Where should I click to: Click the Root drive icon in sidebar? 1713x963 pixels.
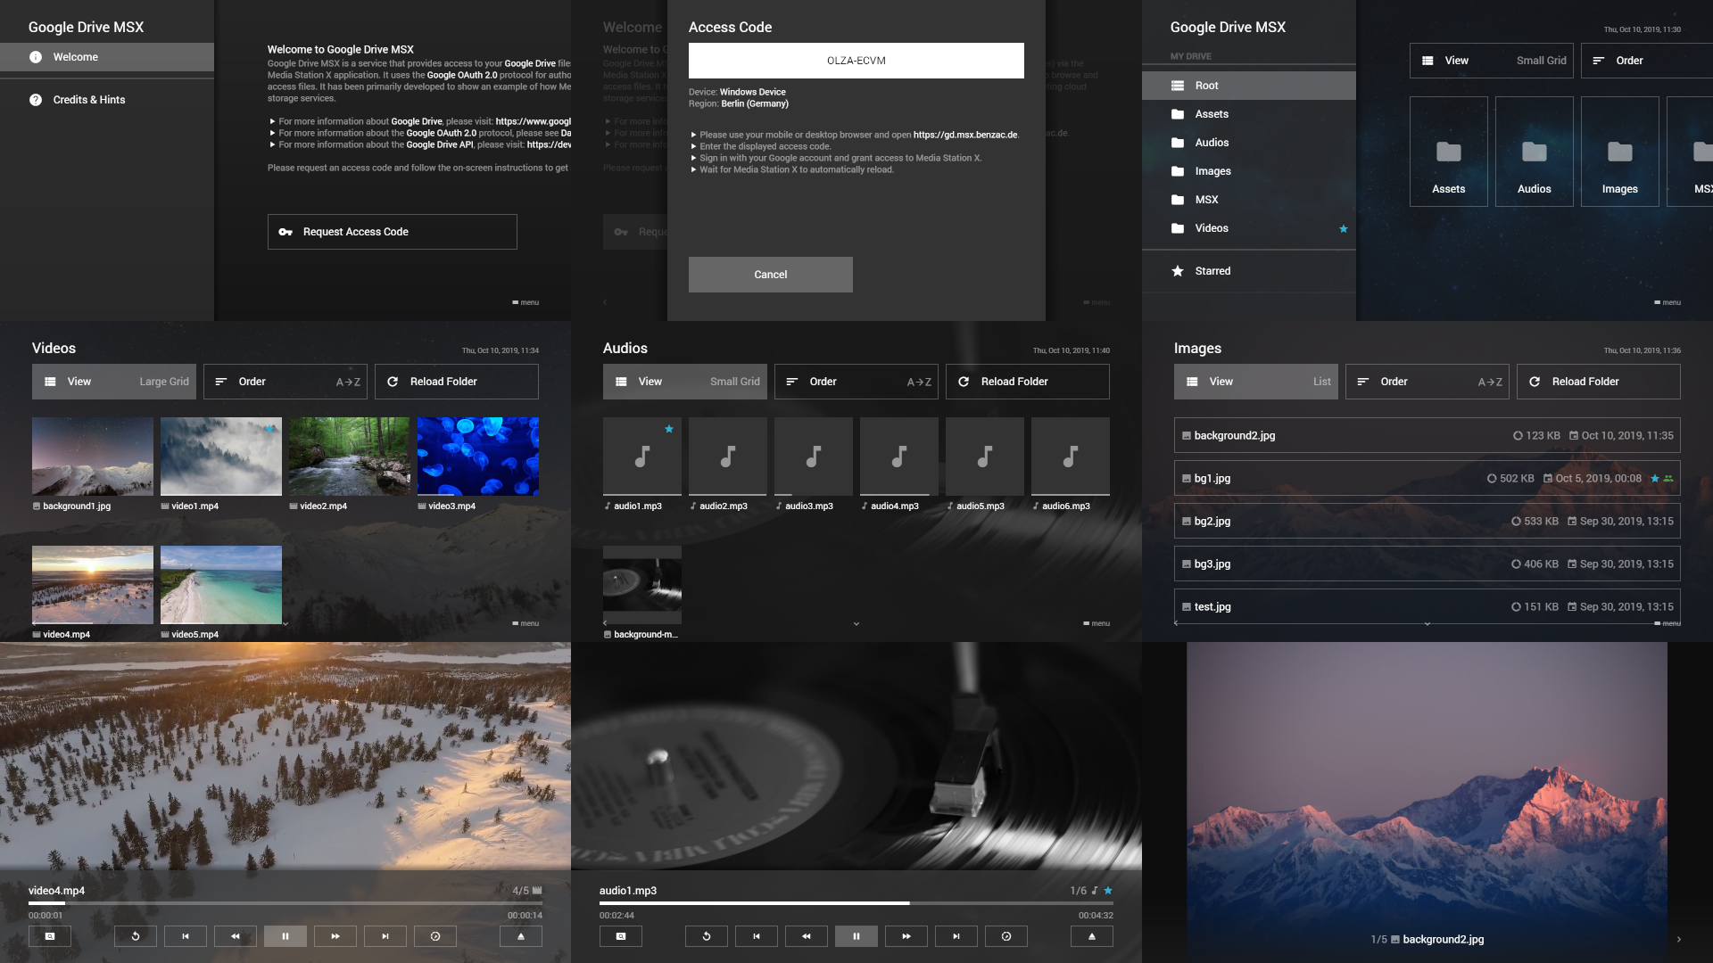pyautogui.click(x=1178, y=86)
